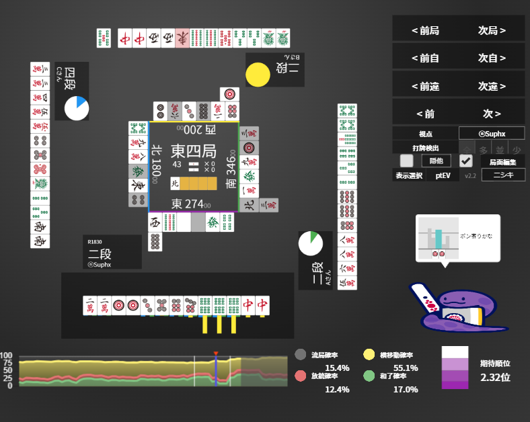Image resolution: width=530 pixels, height=422 pixels.
Task: Click gray 流局確率 legend dot
Action: point(301,355)
